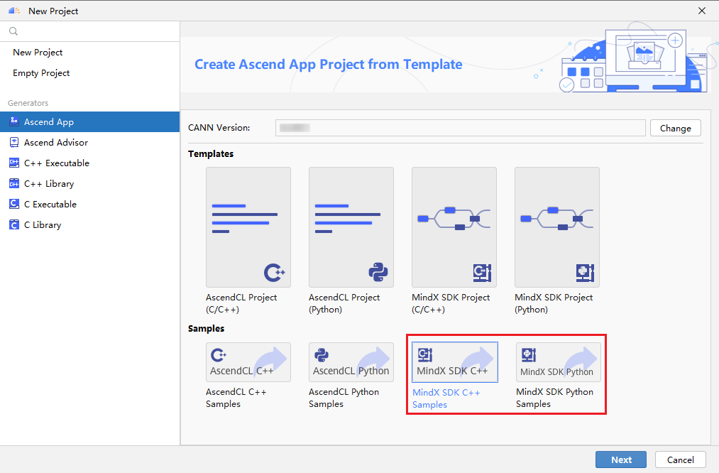
Task: Click the MindX SDK Project (Python) caption
Action: pyautogui.click(x=554, y=303)
